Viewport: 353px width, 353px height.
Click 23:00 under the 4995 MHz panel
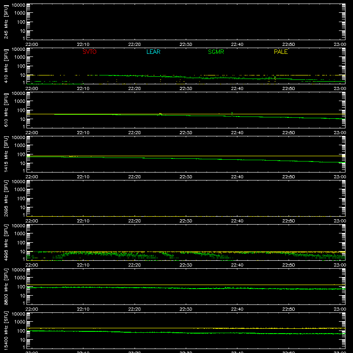pyautogui.click(x=340, y=265)
